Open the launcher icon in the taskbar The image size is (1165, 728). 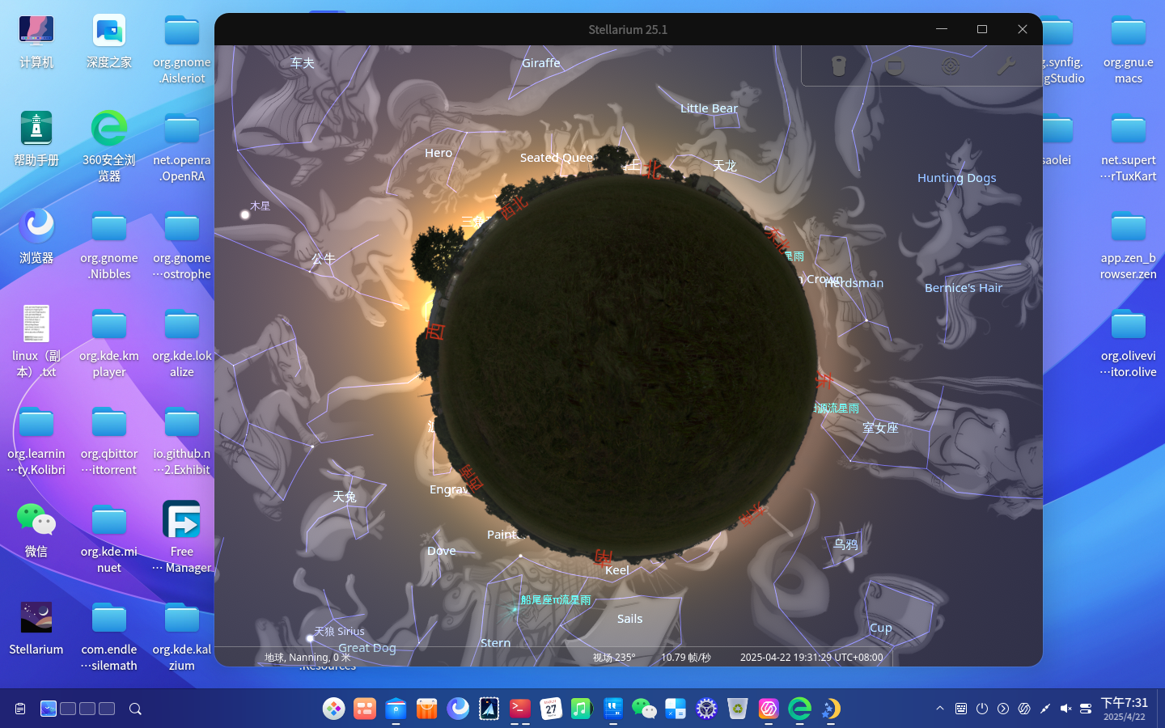coord(333,709)
